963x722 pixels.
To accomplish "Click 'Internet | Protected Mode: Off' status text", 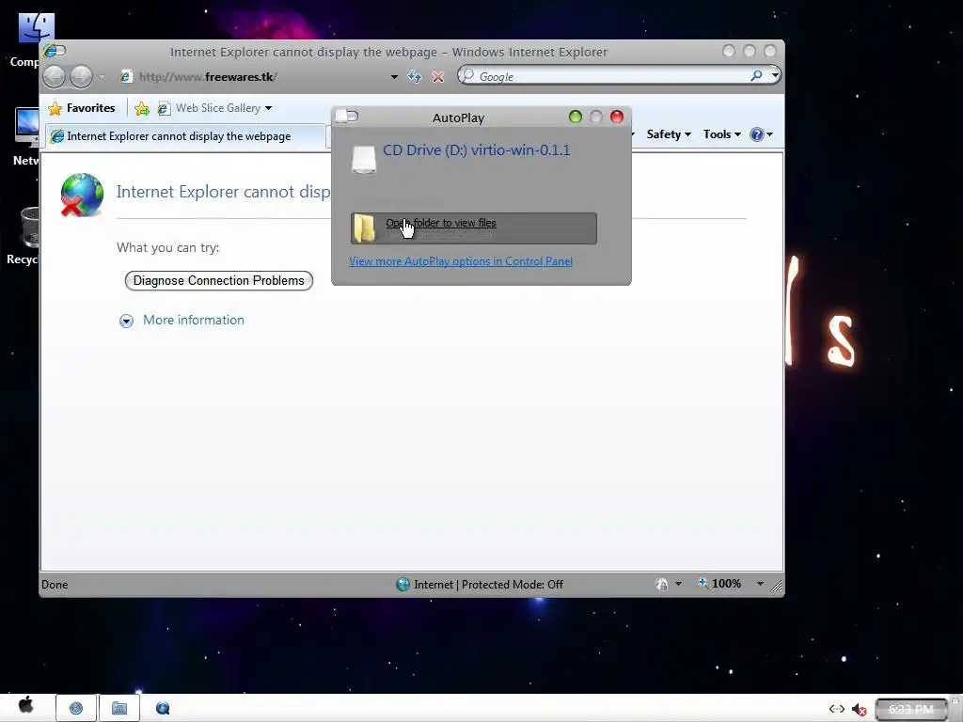I will tap(488, 585).
